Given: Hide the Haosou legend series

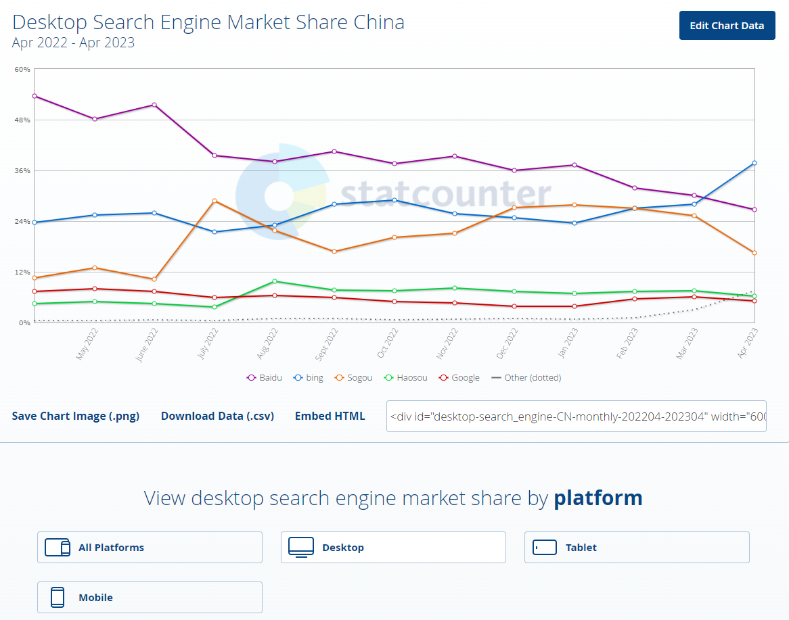Looking at the screenshot, I should click(x=406, y=378).
